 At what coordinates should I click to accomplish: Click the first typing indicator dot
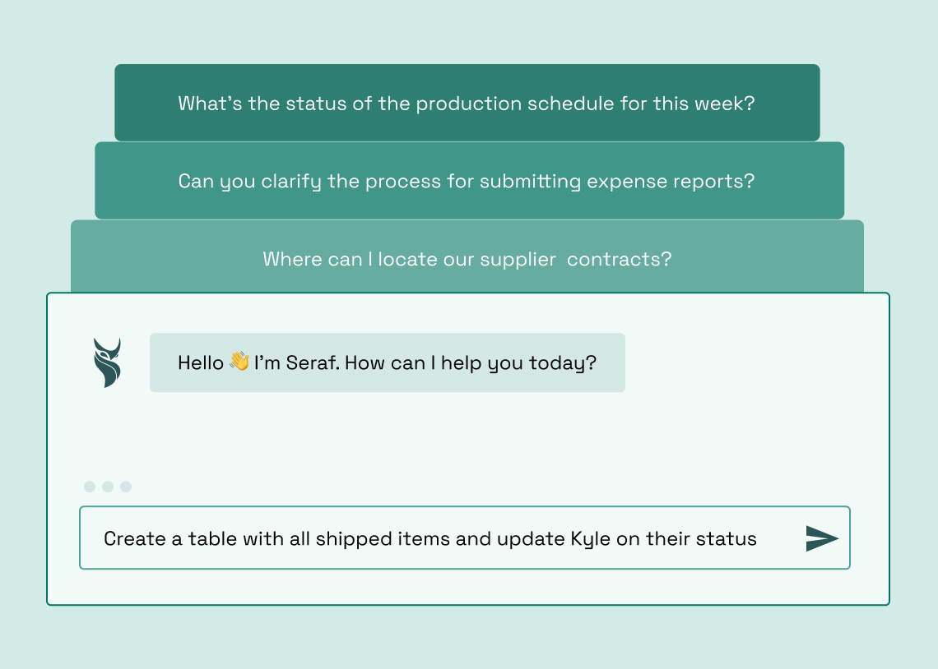90,487
